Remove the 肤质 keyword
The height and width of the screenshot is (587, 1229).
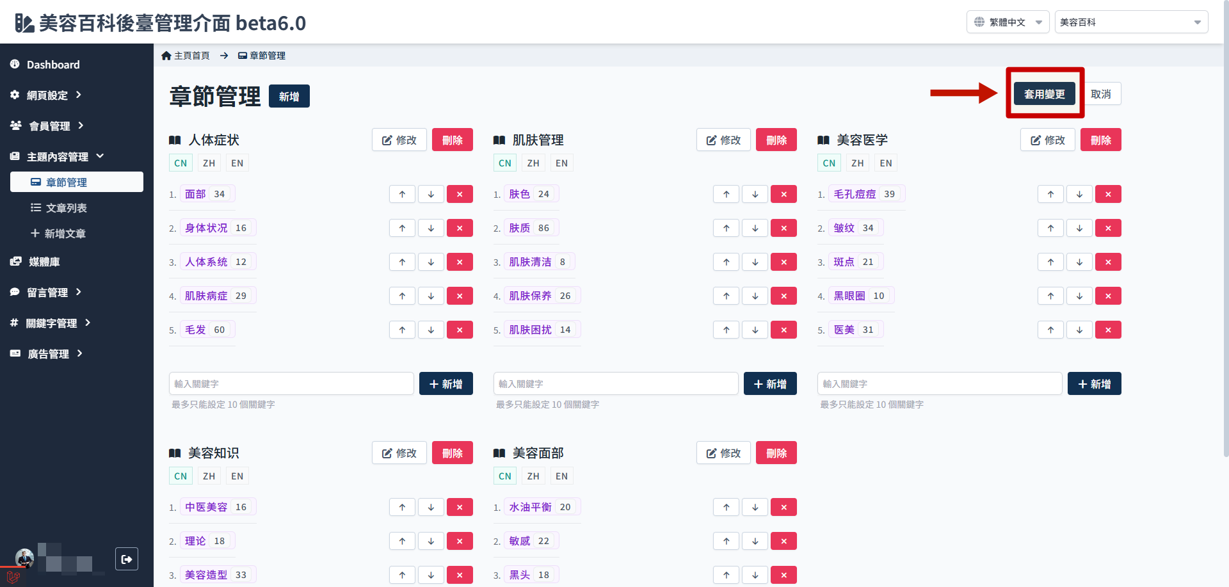[x=784, y=228]
